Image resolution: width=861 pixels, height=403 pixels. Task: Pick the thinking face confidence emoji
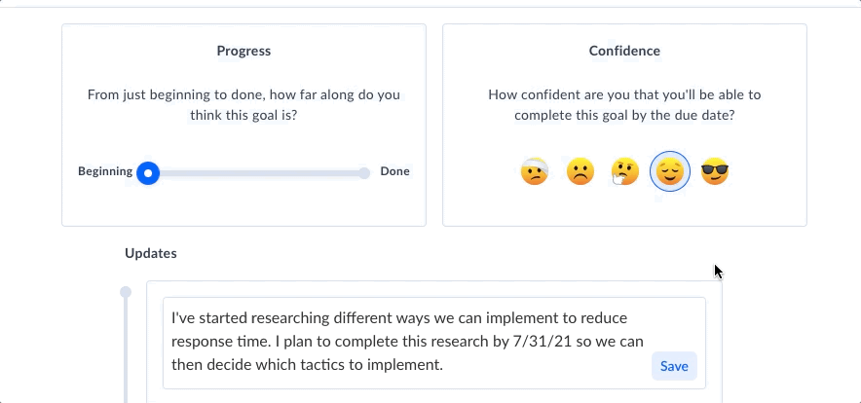(x=625, y=171)
